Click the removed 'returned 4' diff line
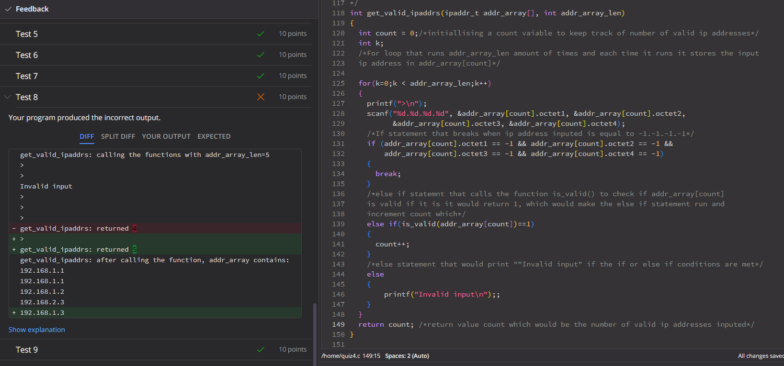The height and width of the screenshot is (366, 784). (x=155, y=228)
